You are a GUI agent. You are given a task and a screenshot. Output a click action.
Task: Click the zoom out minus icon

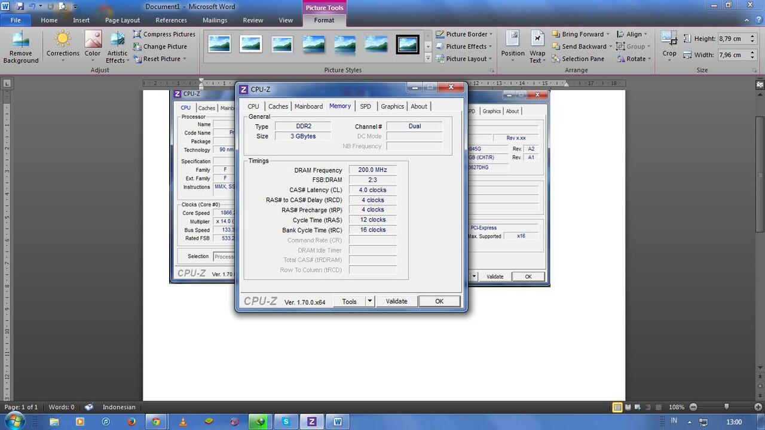click(x=693, y=407)
